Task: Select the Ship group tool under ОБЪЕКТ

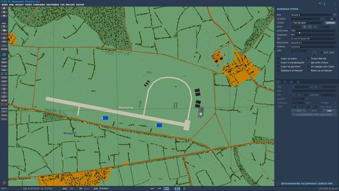Action: pyautogui.click(x=4, y=70)
